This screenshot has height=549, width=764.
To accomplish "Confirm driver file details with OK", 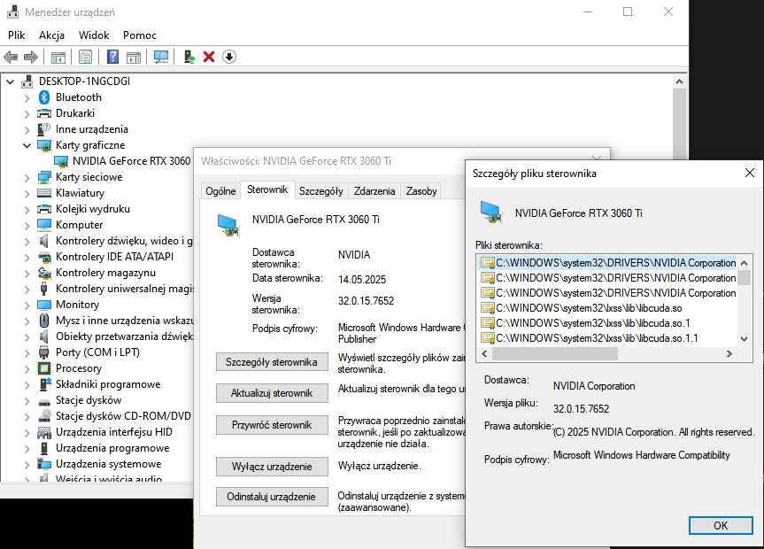I will click(x=721, y=526).
